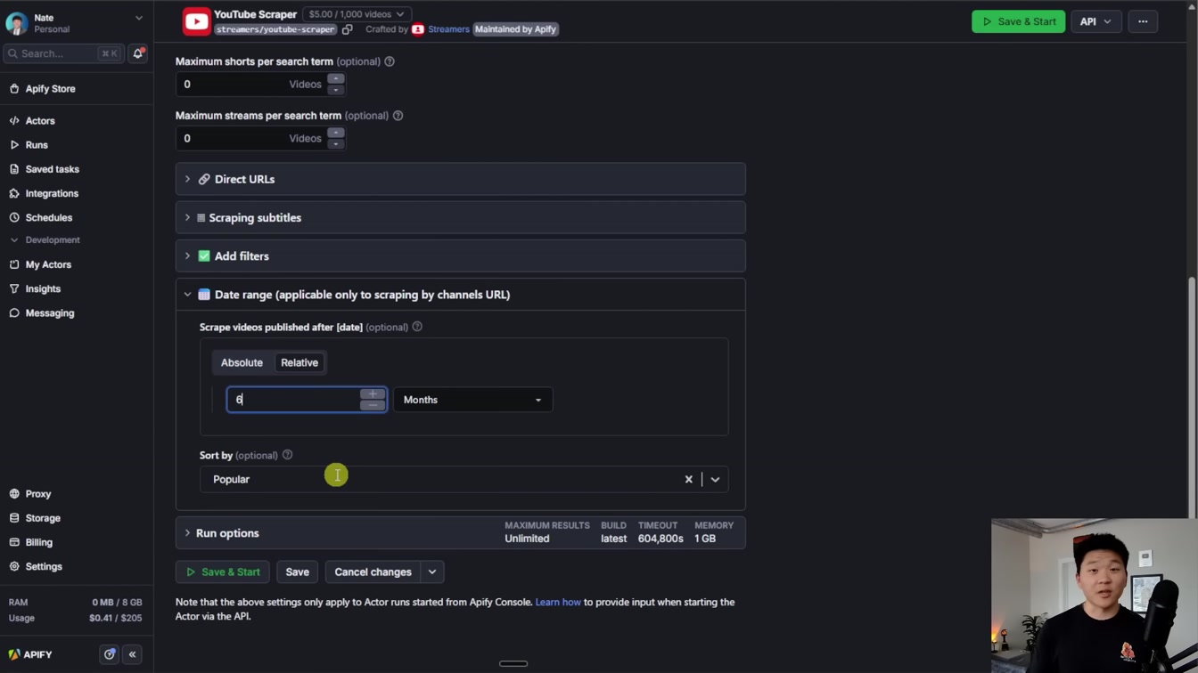Expand the Add filters section
Viewport: 1198px width, 673px height.
pyautogui.click(x=460, y=256)
